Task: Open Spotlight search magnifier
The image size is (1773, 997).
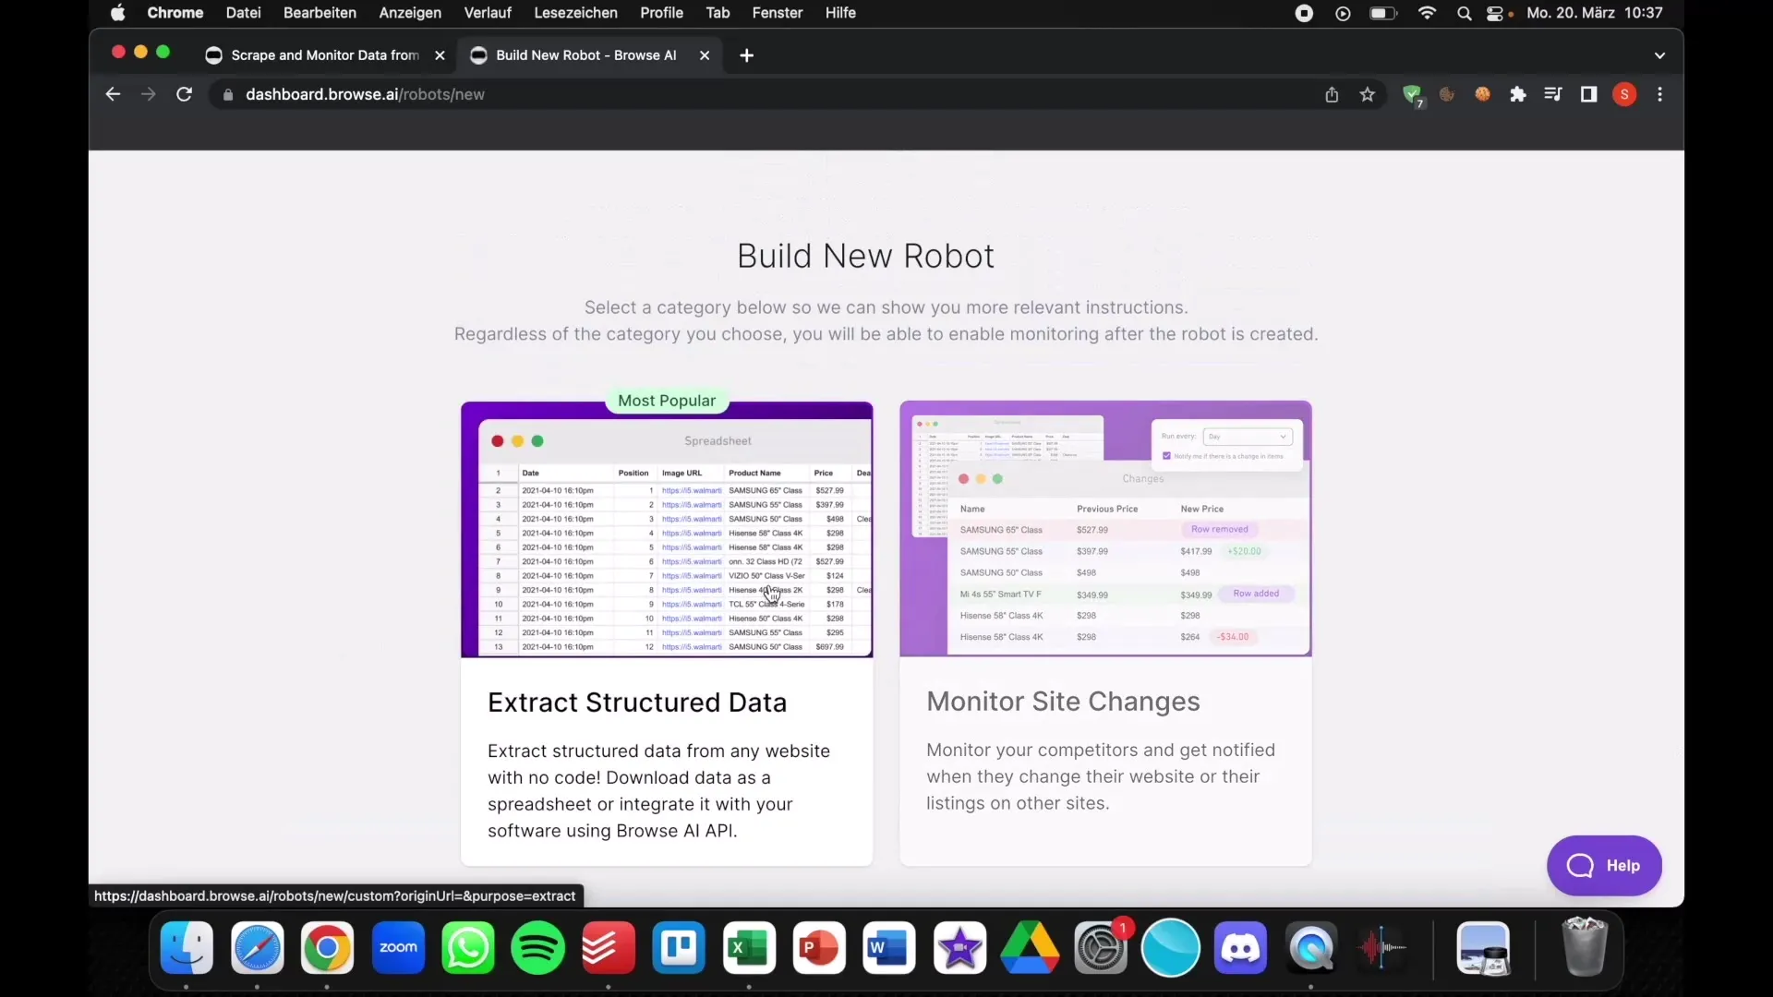Action: 1464,13
